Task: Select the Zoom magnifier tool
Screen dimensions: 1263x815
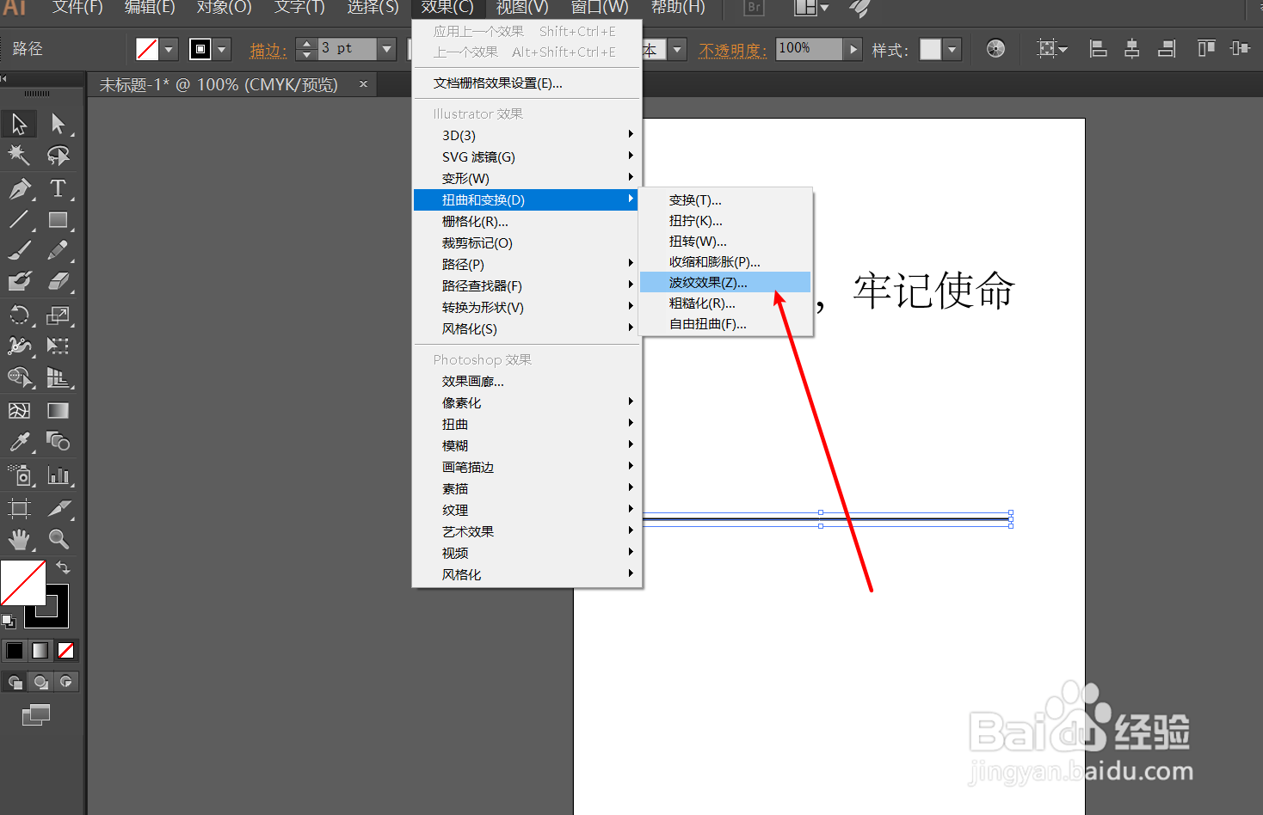Action: coord(58,539)
